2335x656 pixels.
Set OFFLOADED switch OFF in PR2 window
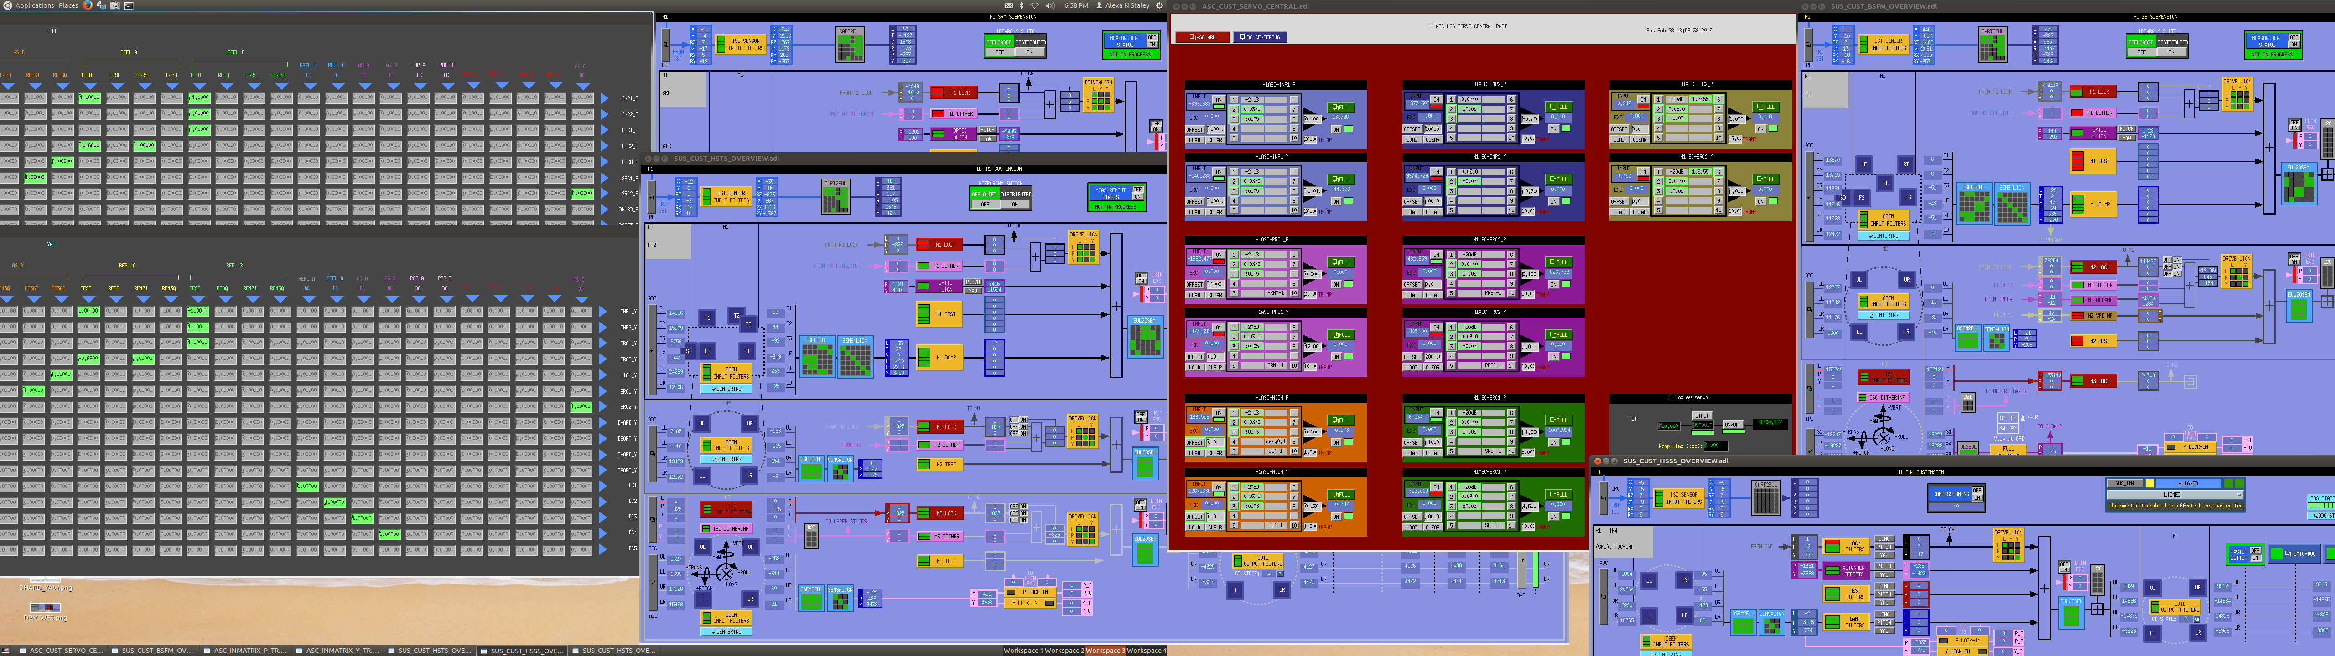[x=985, y=205]
